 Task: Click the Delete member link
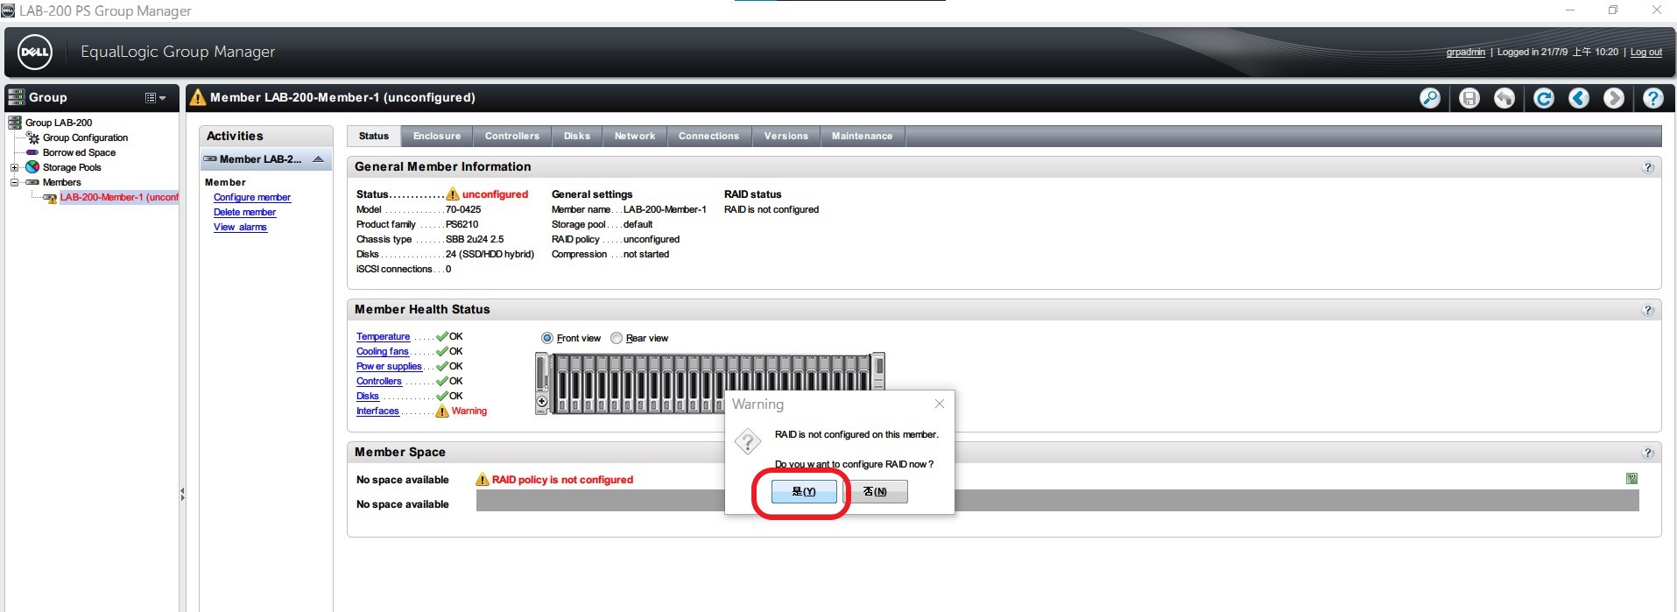244,213
